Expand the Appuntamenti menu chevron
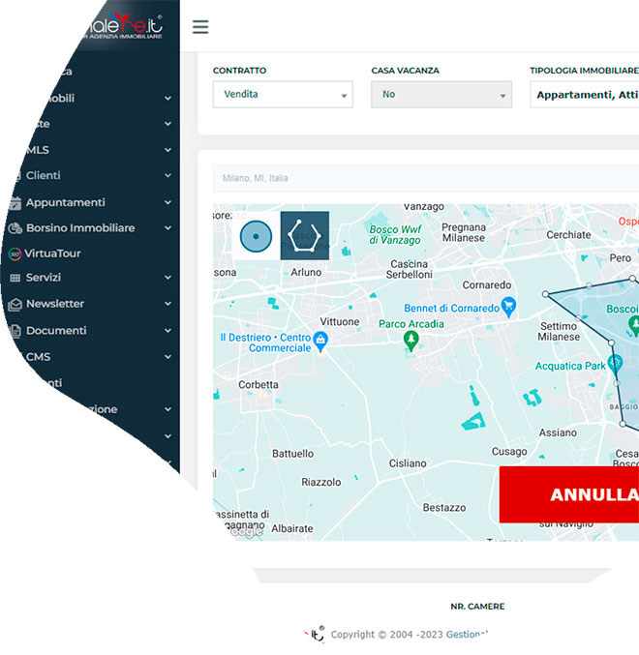 tap(168, 202)
